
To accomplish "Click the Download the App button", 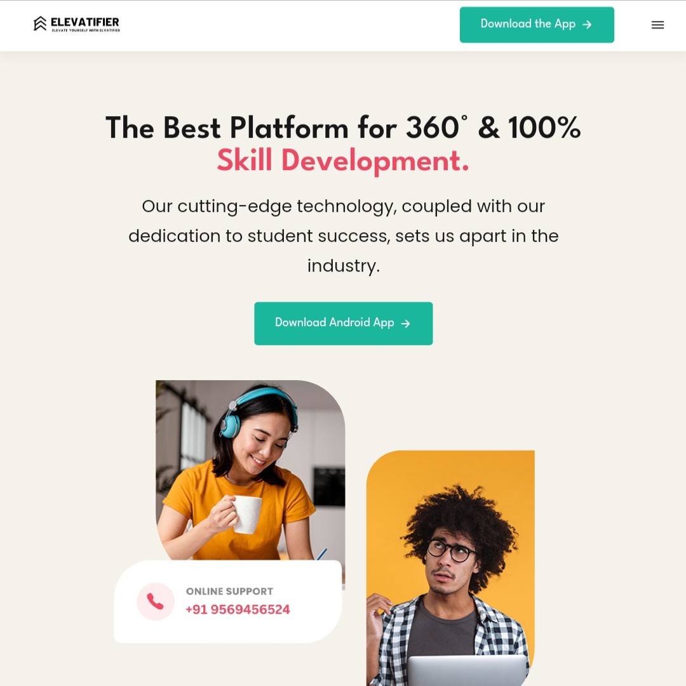I will tap(537, 25).
